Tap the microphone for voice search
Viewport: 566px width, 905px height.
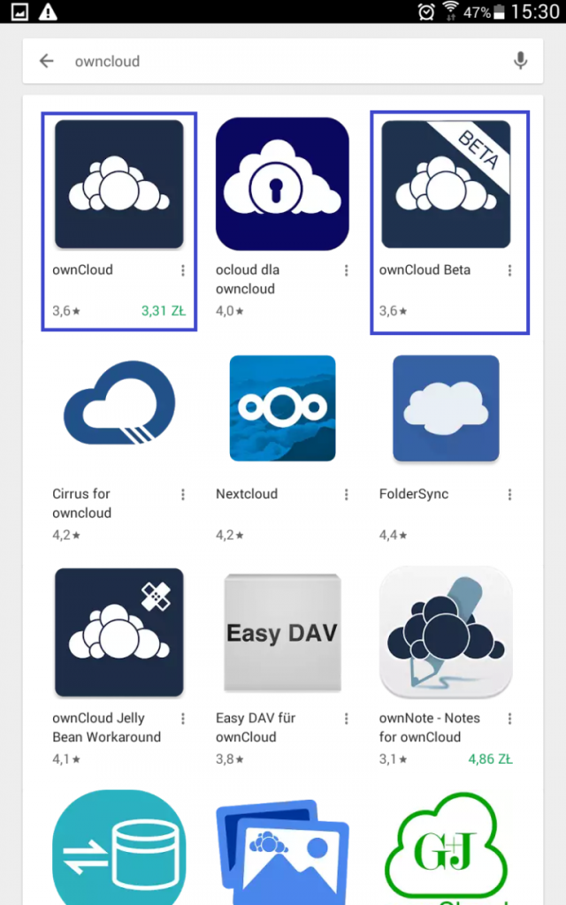[x=520, y=61]
